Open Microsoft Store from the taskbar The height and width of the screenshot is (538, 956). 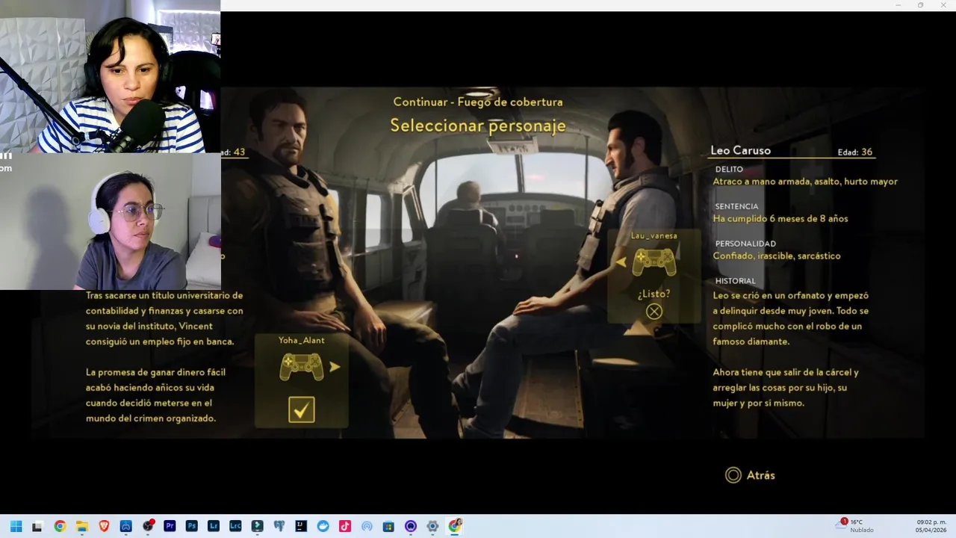click(388, 526)
